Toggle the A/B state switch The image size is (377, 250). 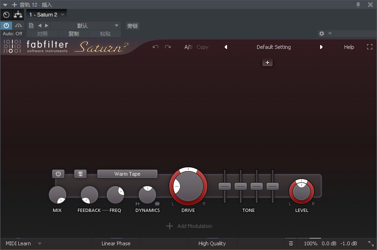pos(188,47)
